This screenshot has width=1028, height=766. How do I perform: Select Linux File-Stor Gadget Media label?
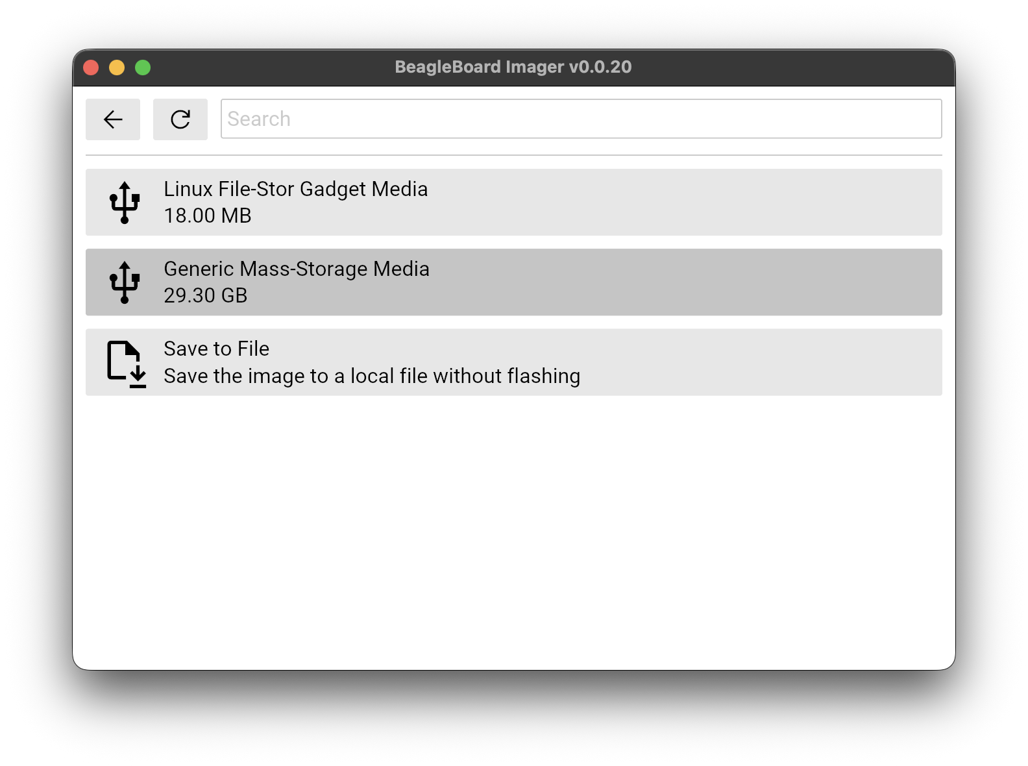point(296,189)
